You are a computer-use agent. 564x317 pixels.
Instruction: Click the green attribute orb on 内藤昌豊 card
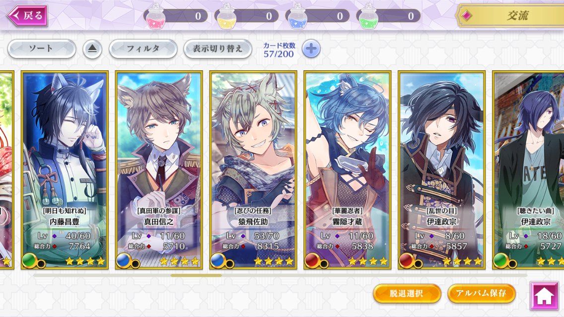point(29,261)
